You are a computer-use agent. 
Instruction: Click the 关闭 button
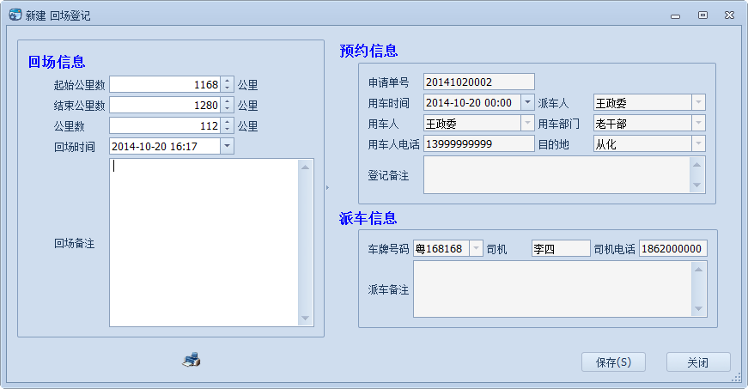698,362
